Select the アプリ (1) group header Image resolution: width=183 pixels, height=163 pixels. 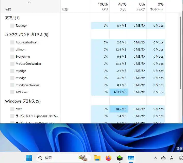point(12,18)
